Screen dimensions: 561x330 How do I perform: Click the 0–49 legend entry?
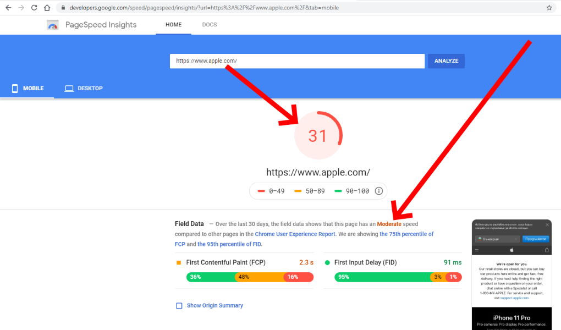[271, 191]
